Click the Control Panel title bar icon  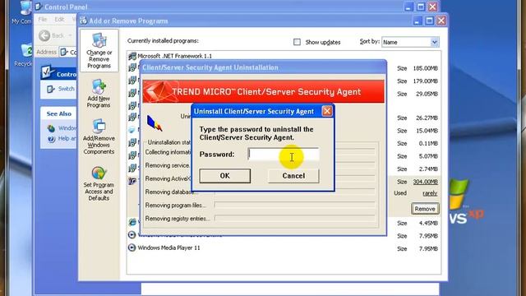point(39,7)
